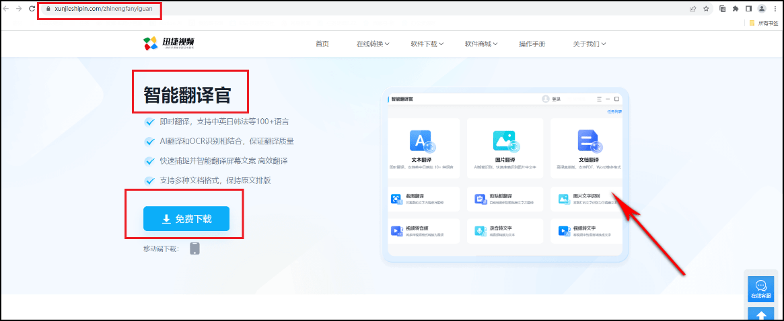Image resolution: width=784 pixels, height=321 pixels.
Task: Click the 截图翻译 icon in preview
Action: pyautogui.click(x=396, y=199)
